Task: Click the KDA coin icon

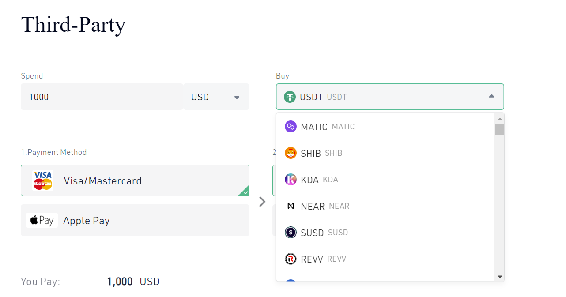Action: tap(291, 180)
